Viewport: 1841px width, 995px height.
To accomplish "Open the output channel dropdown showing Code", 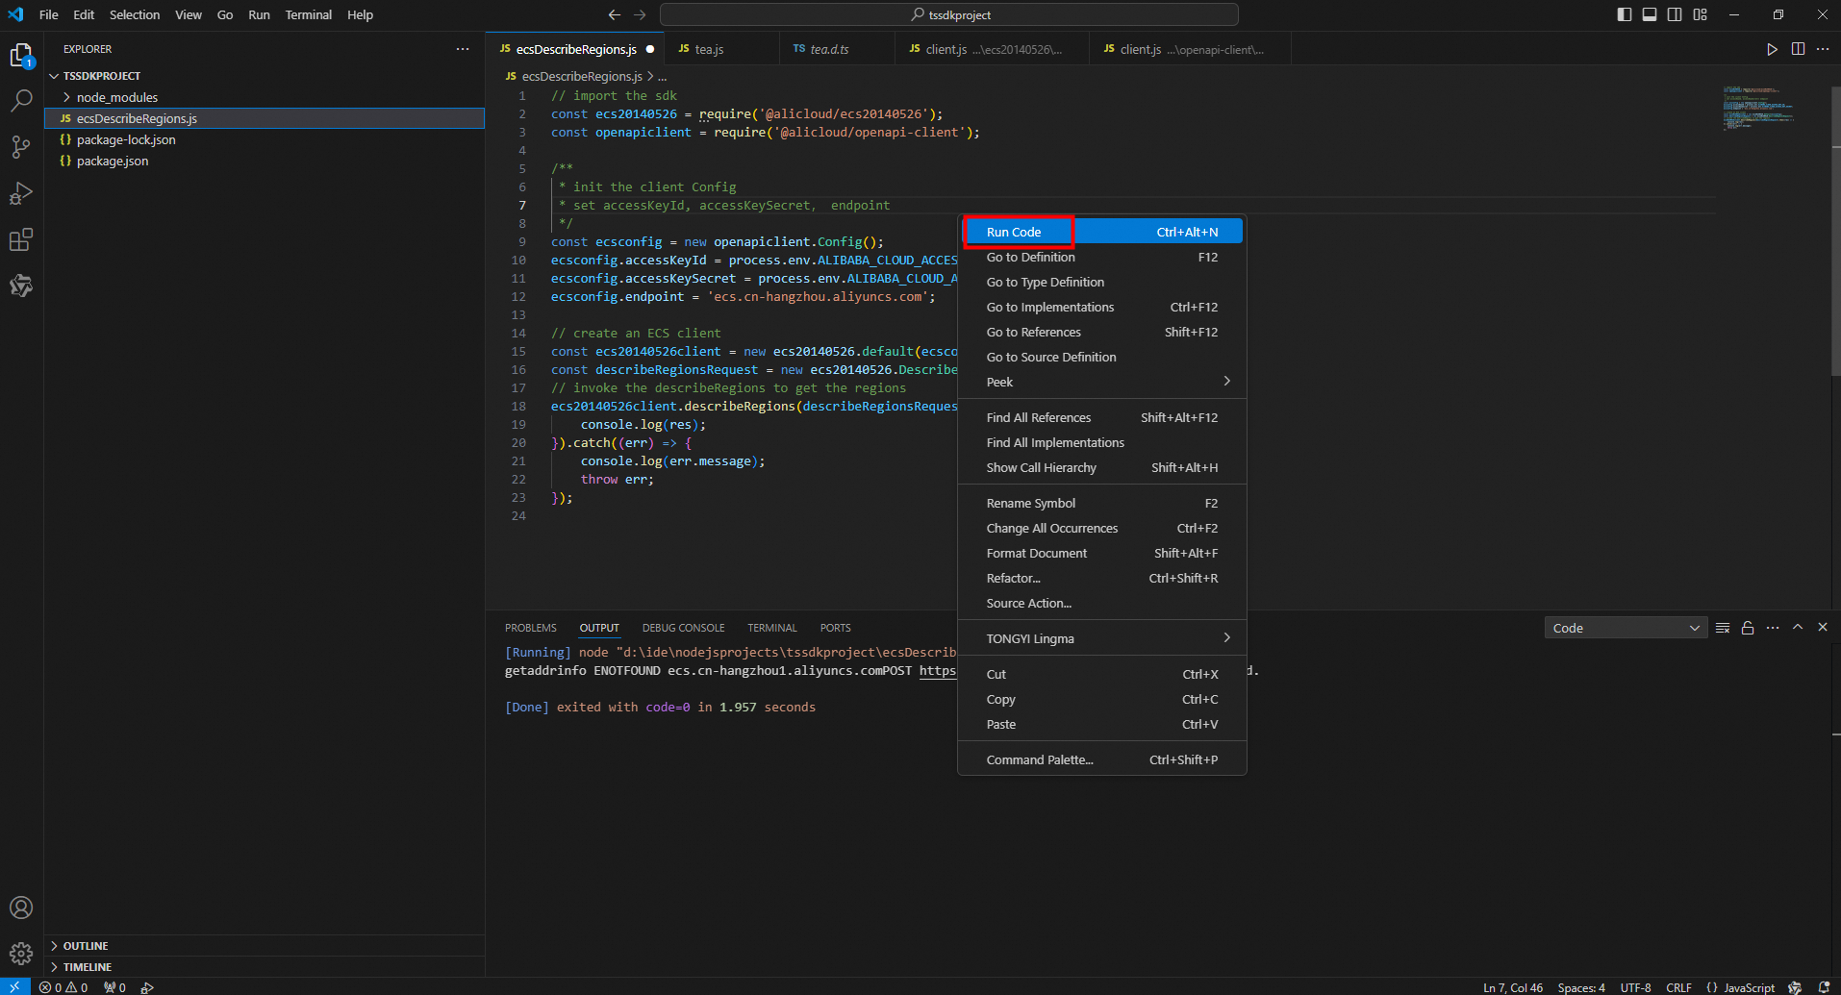I will (1626, 628).
